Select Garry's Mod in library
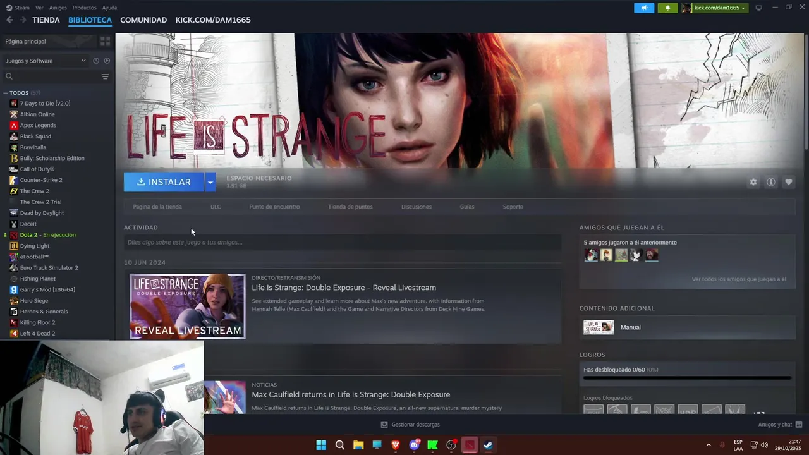809x455 pixels. pyautogui.click(x=47, y=289)
